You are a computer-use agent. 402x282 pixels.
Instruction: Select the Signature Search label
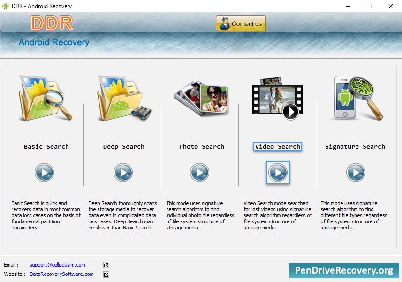[355, 147]
